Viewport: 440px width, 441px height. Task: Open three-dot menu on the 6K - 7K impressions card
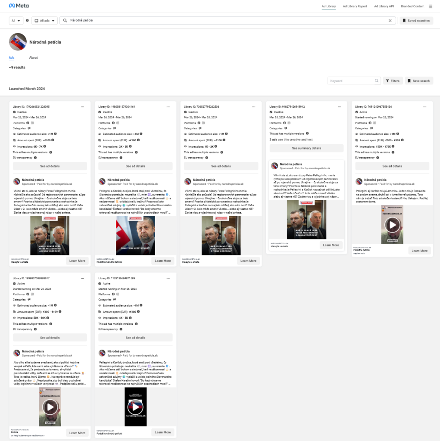[x=82, y=107]
